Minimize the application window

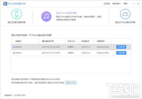(x=134, y=4)
